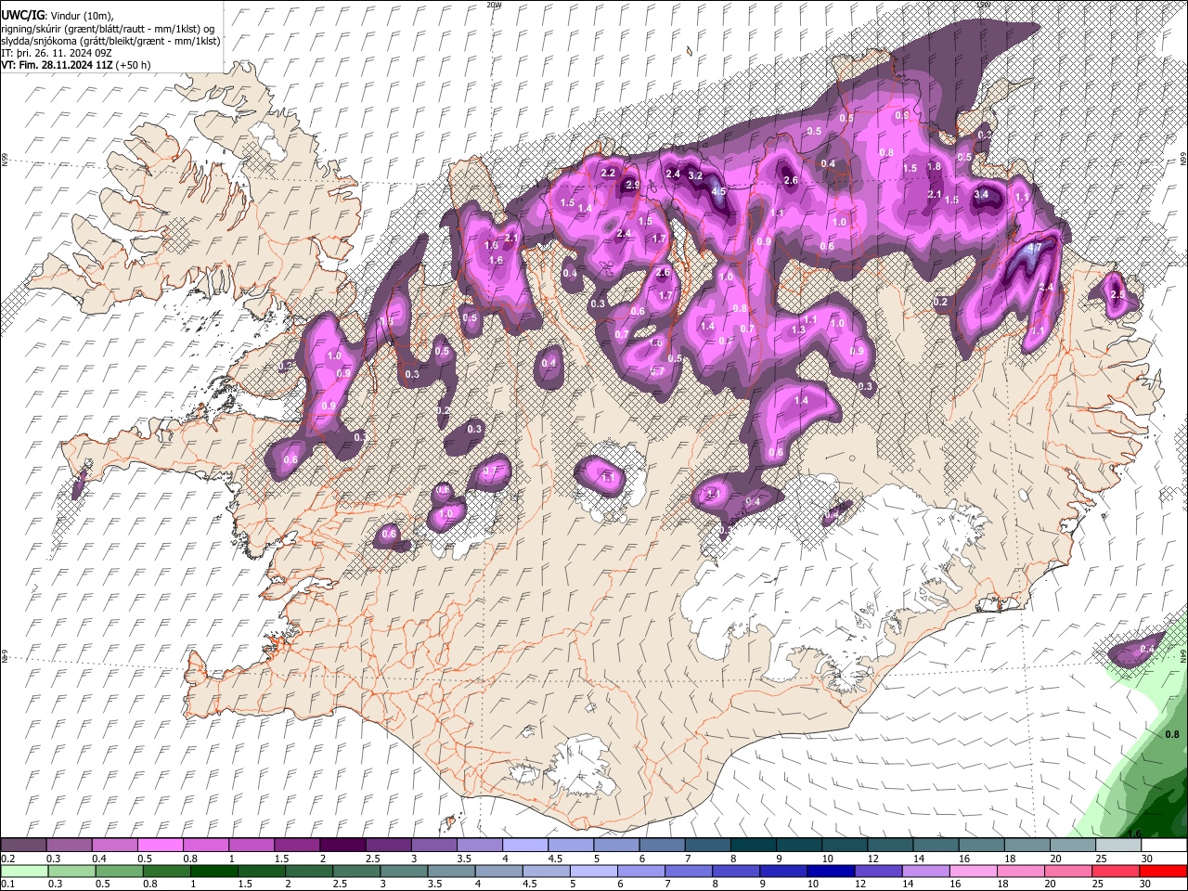Click the 'VT: Fim. 28.11.2024 11Z (+50 h)' line
The height and width of the screenshot is (891, 1188).
(x=76, y=65)
